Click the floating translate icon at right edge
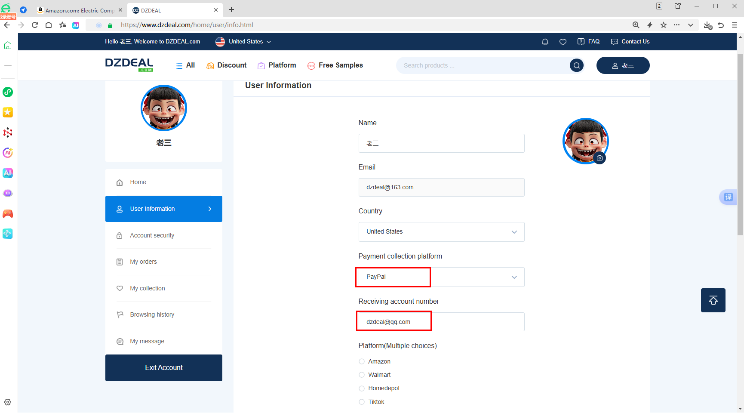Screen dimensions: 744x413 728,197
